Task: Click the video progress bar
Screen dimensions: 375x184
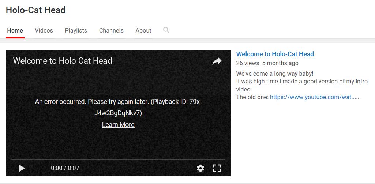Action: (118, 159)
